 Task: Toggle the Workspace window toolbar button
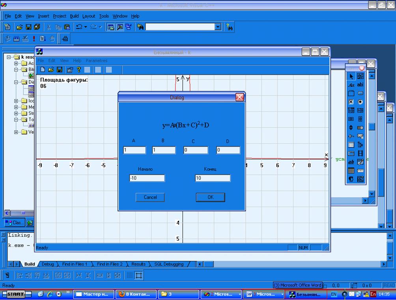click(x=110, y=27)
